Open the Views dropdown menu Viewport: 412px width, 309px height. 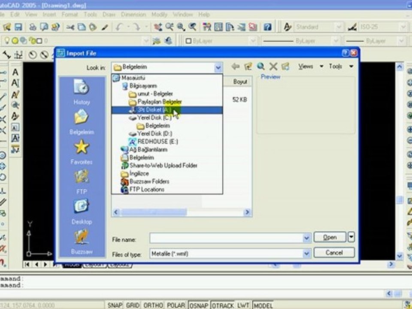coord(311,66)
